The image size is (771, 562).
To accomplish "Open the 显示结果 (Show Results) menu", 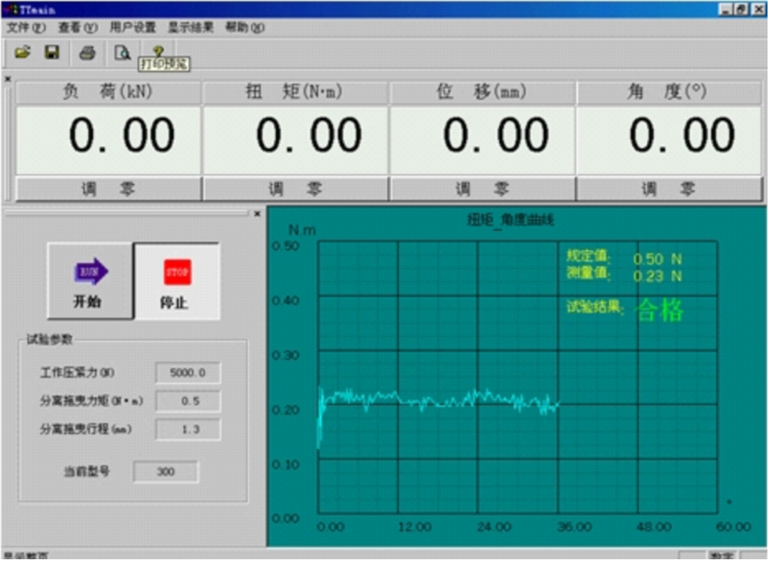I will point(191,28).
